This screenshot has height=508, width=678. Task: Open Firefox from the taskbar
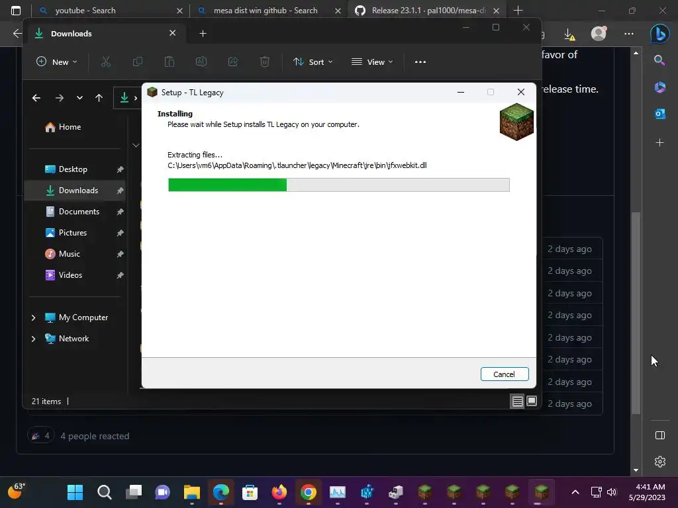[x=279, y=492]
